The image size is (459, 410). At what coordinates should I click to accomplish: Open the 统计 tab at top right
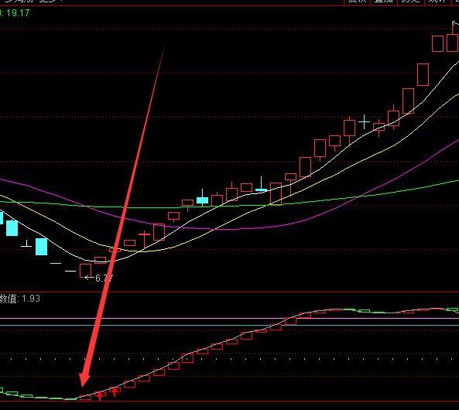[x=437, y=2]
